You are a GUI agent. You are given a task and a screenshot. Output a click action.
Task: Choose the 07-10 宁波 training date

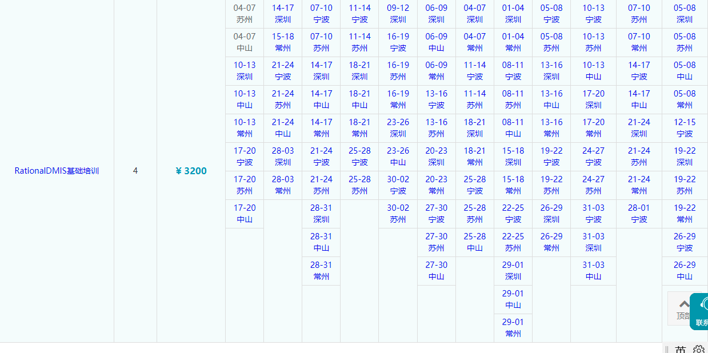point(321,14)
